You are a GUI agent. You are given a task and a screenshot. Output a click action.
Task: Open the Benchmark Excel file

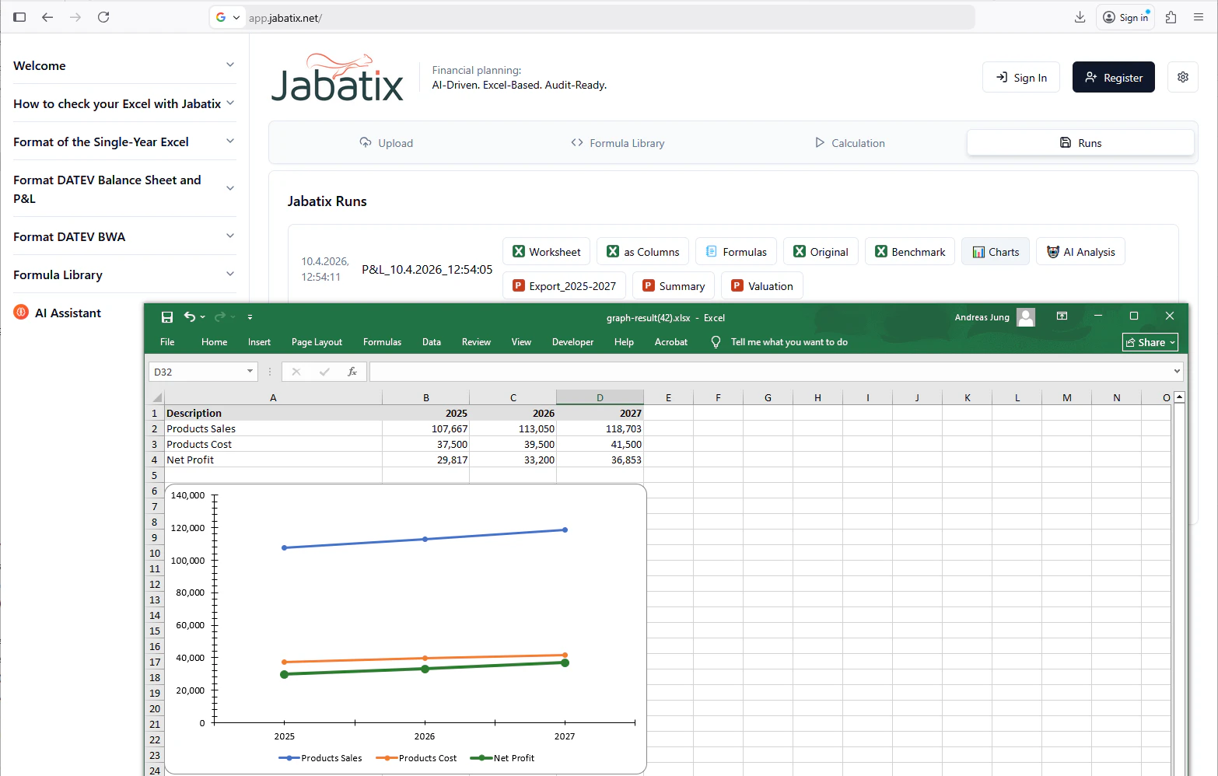point(909,251)
